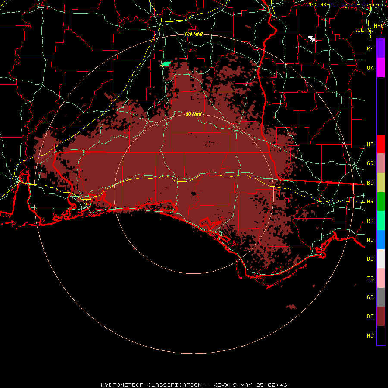Viewport: 388px width, 388px height.
Task: Click the 'HA' legend label
Action: [370, 144]
